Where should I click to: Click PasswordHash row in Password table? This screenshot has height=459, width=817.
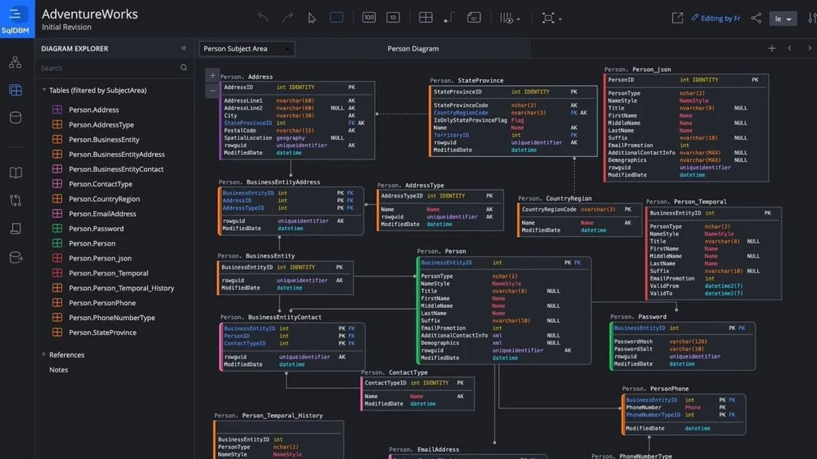click(683, 342)
